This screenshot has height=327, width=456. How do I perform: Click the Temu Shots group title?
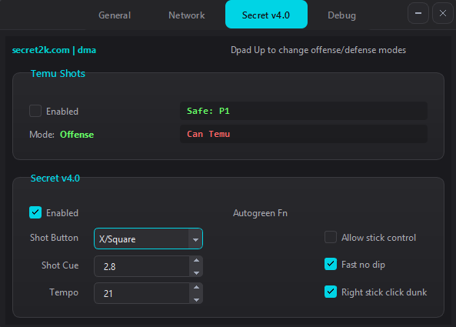[58, 73]
